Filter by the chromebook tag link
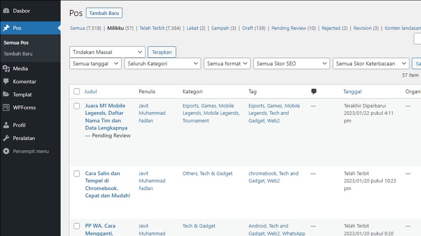Viewport: 421px width, 236px height. pos(262,173)
